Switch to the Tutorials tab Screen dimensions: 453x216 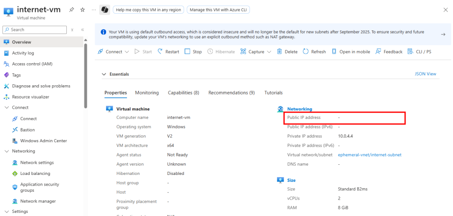pyautogui.click(x=273, y=93)
